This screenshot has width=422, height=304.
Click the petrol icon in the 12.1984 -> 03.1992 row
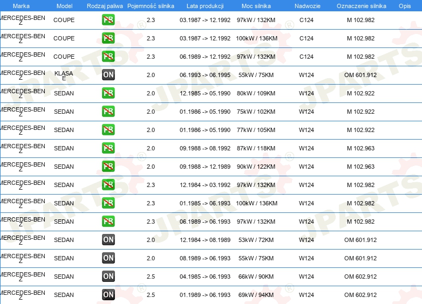108,185
